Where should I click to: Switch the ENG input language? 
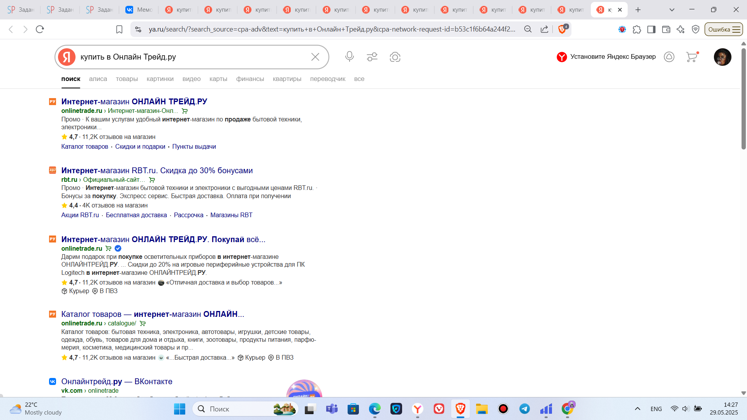coord(656,409)
